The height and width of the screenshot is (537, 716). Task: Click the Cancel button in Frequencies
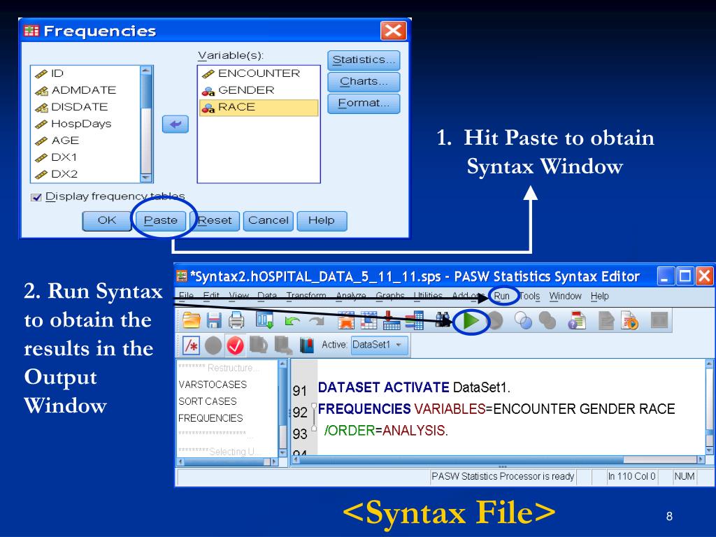coord(268,220)
